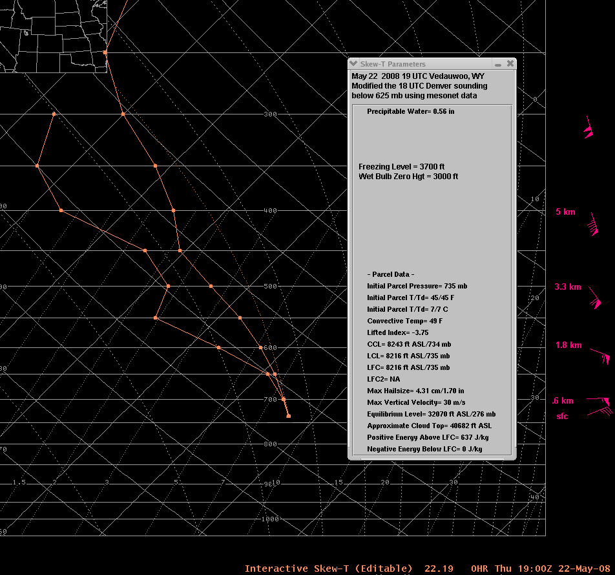
Task: Select the surface sounding point at the trace bottom
Action: tap(289, 416)
